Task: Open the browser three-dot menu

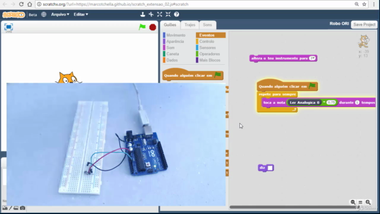Action: click(x=374, y=4)
